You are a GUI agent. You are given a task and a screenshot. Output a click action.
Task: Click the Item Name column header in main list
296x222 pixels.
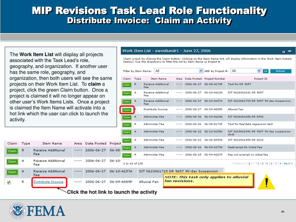point(158,79)
